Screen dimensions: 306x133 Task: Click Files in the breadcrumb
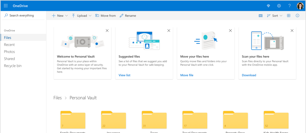tap(58, 98)
